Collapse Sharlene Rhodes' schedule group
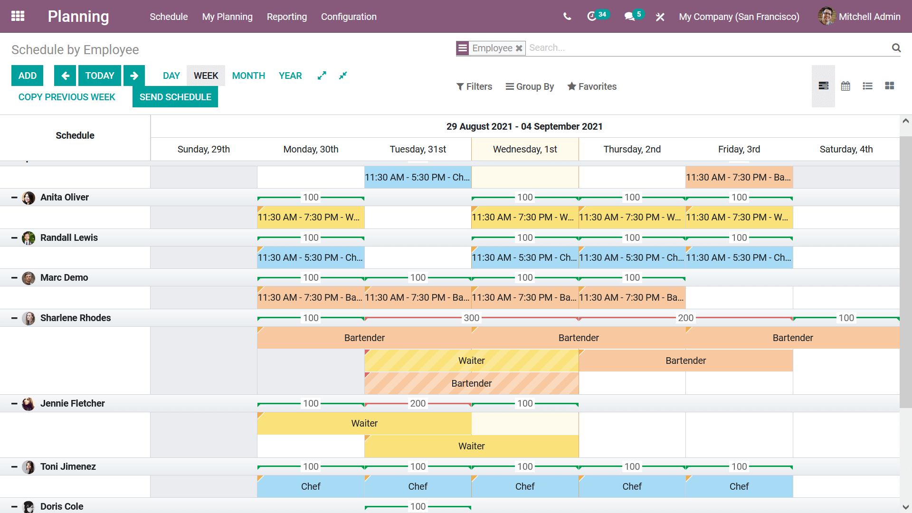 (x=14, y=318)
